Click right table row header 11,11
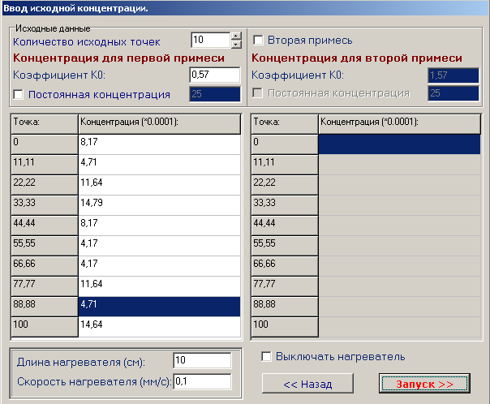490x404 pixels. tap(285, 165)
